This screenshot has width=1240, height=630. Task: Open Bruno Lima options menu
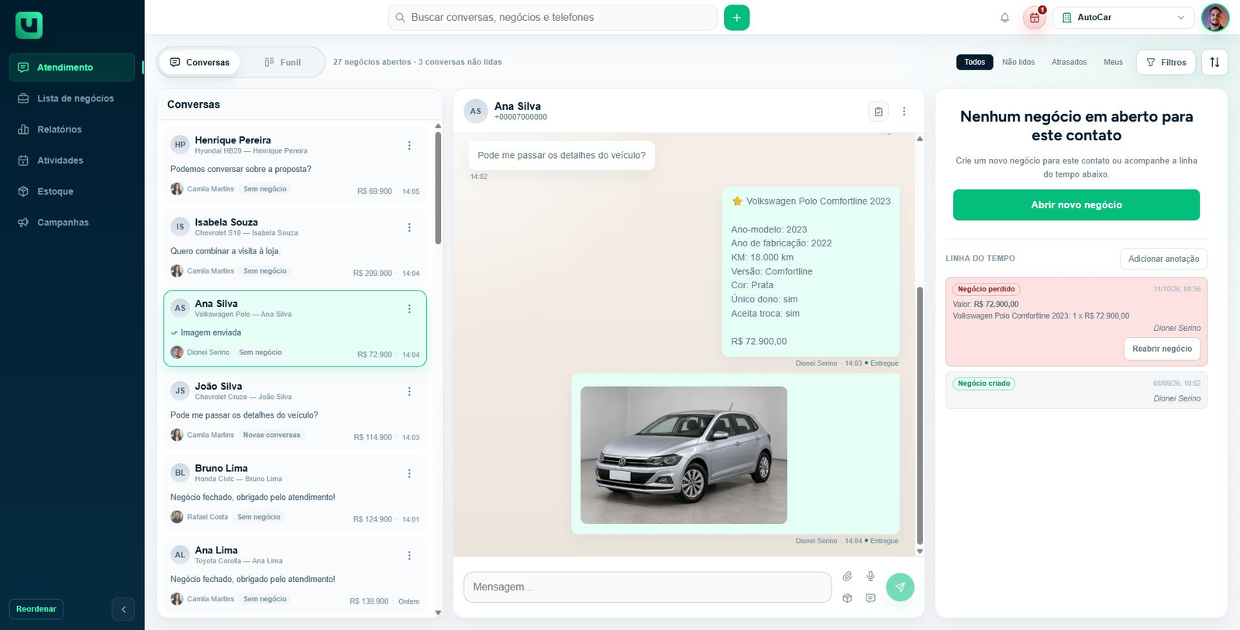pos(409,474)
